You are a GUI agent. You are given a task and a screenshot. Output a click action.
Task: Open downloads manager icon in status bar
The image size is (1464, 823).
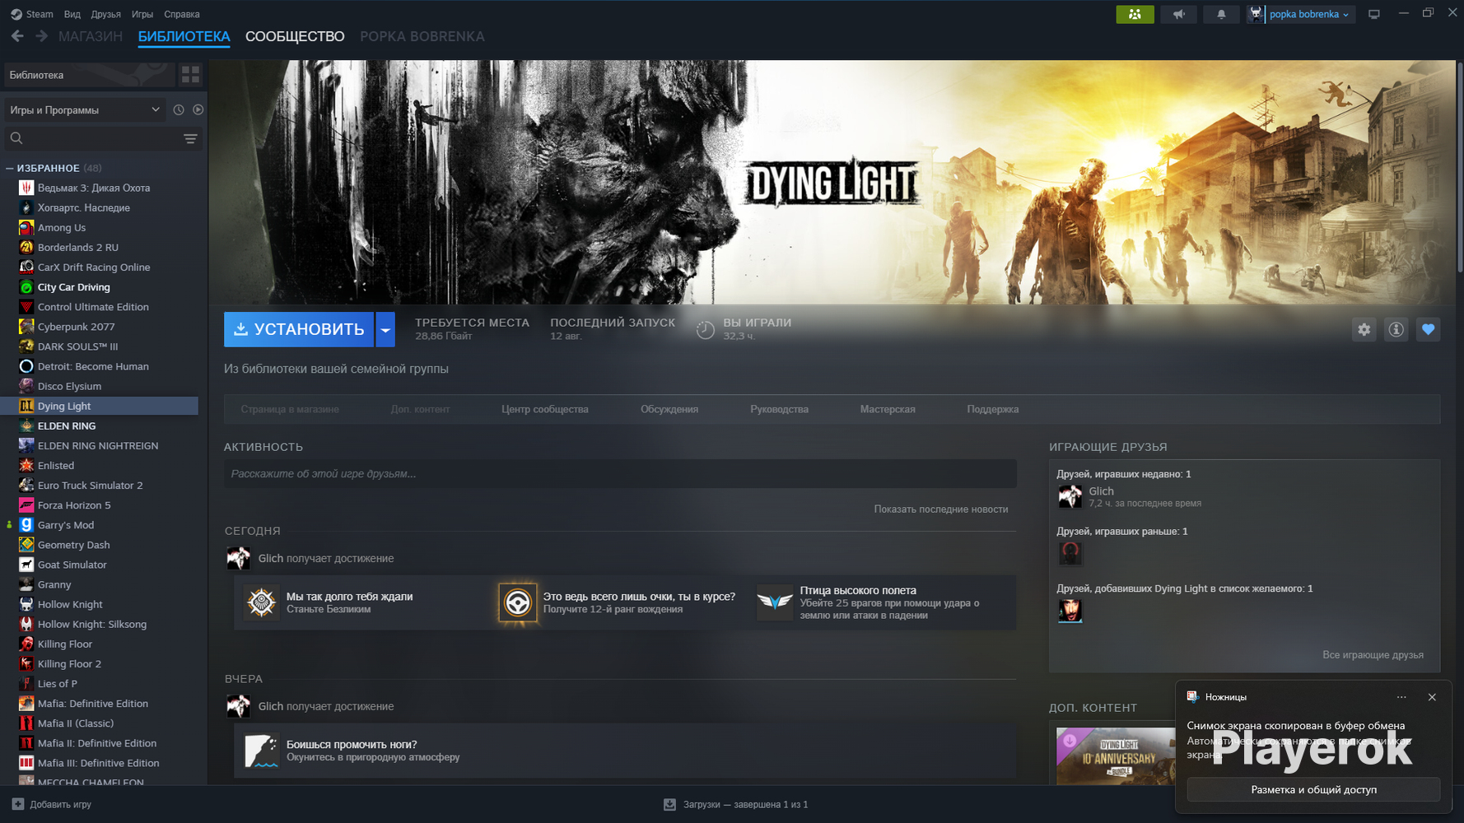click(669, 804)
